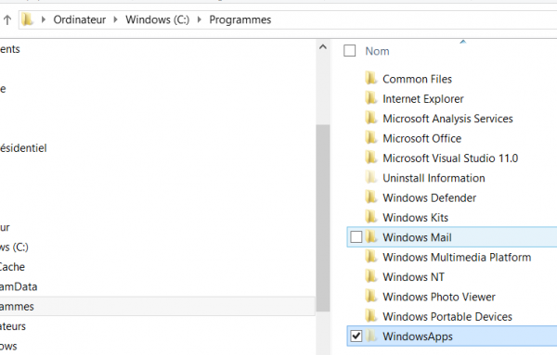Click the Windows Mail folder icon
557x355 pixels.
point(370,237)
